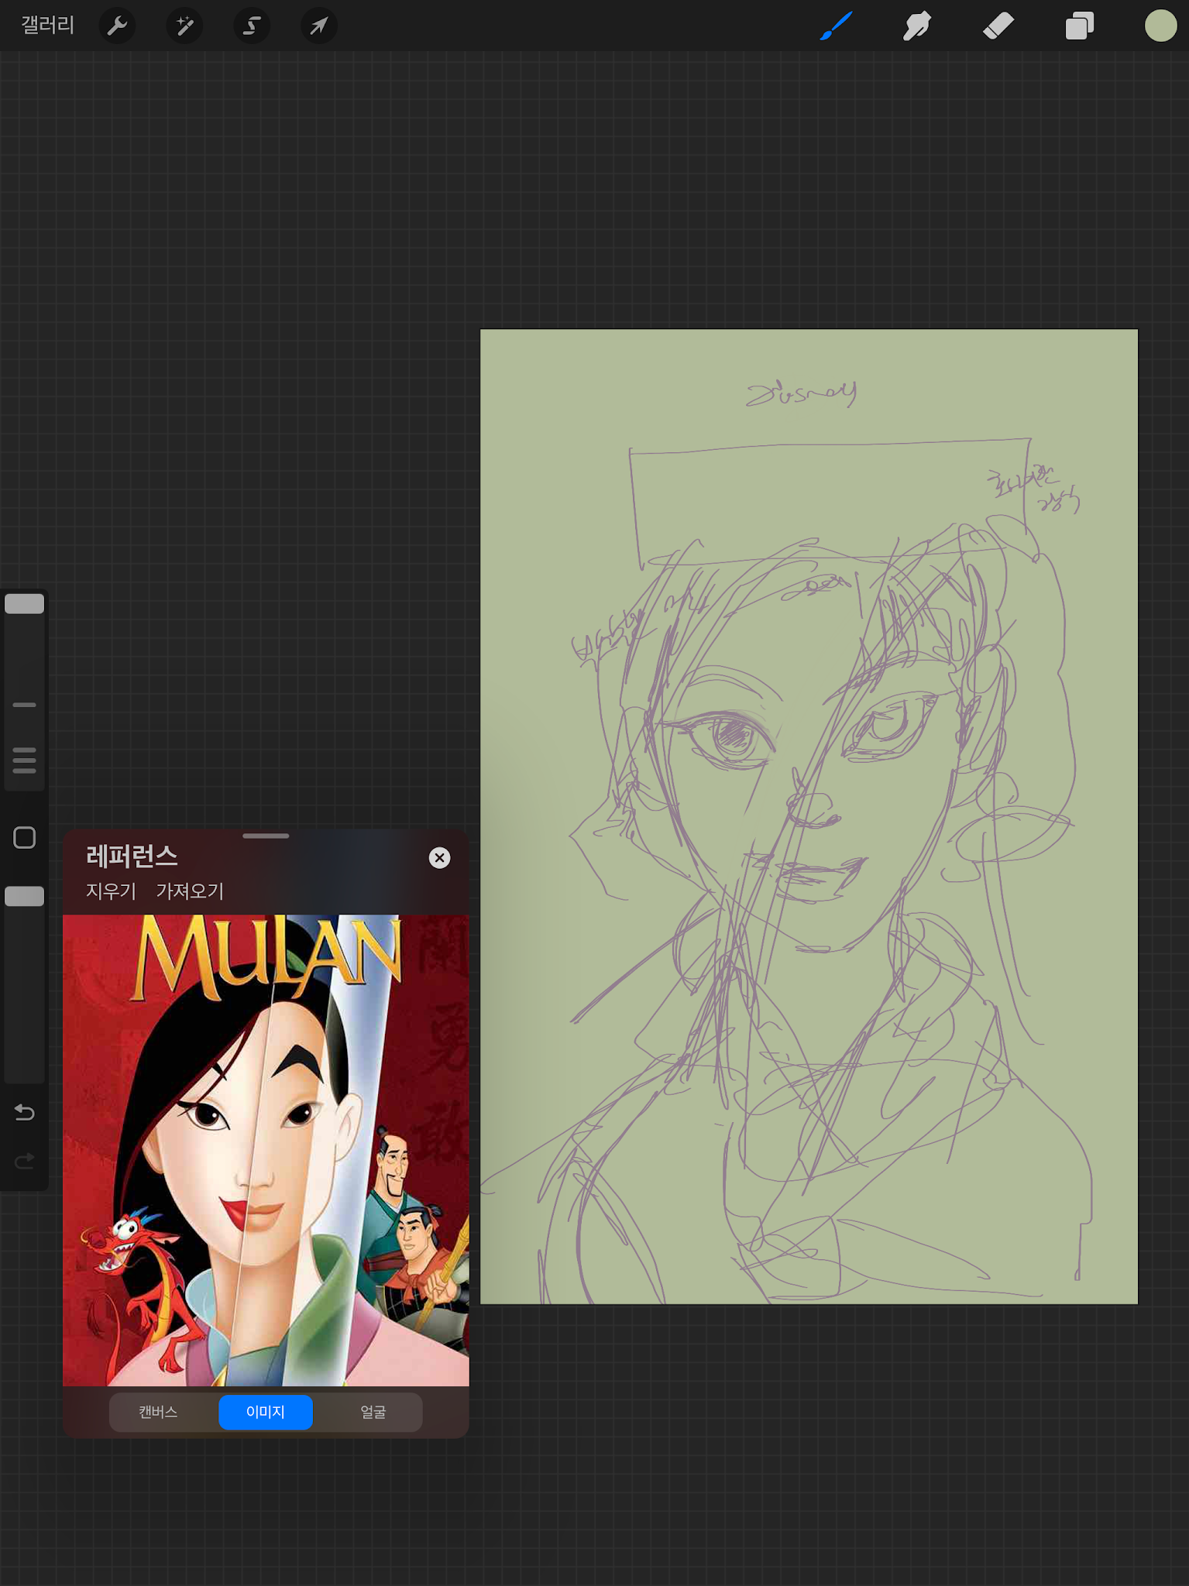Tap the 레퍼런스 panel title
Image resolution: width=1189 pixels, height=1586 pixels.
coord(132,856)
